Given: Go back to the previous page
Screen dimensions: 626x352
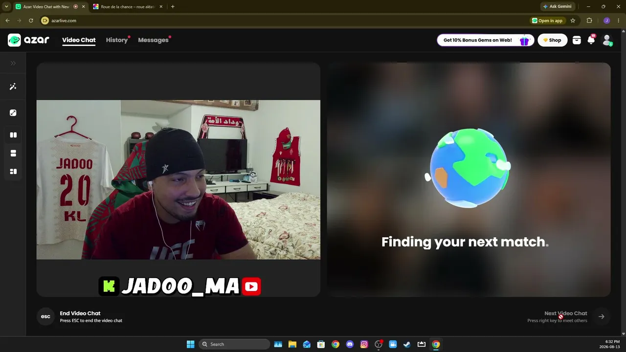Looking at the screenshot, I should click(7, 21).
